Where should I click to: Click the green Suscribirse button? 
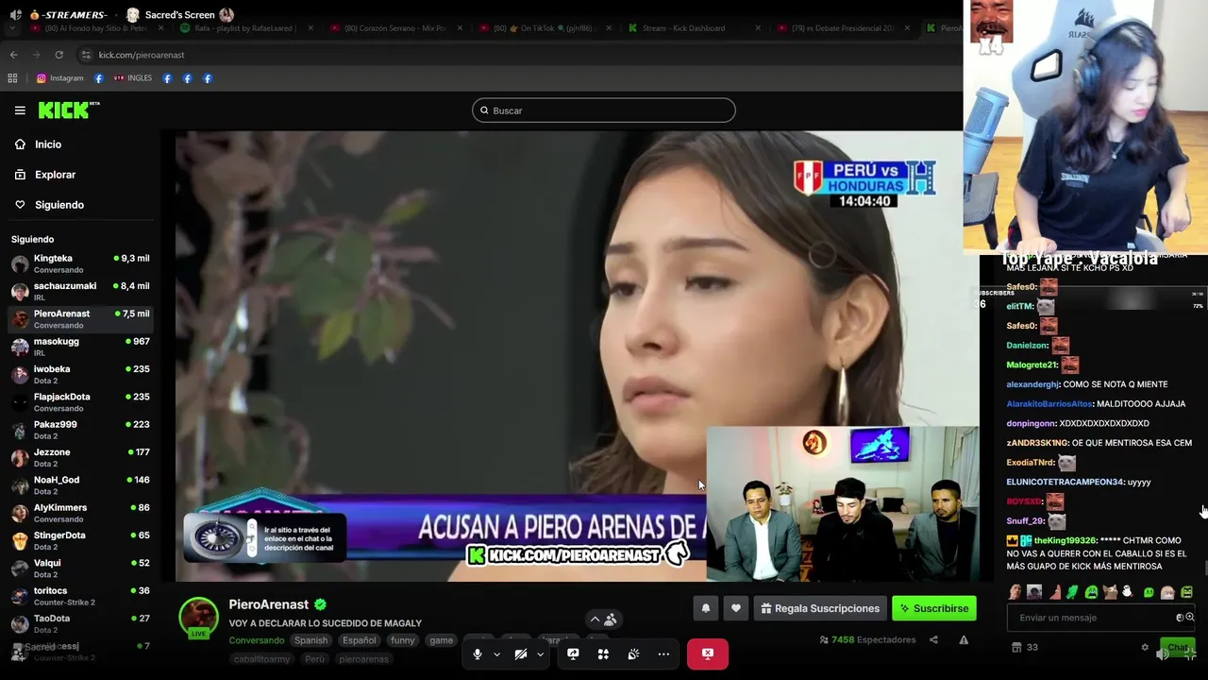click(934, 608)
